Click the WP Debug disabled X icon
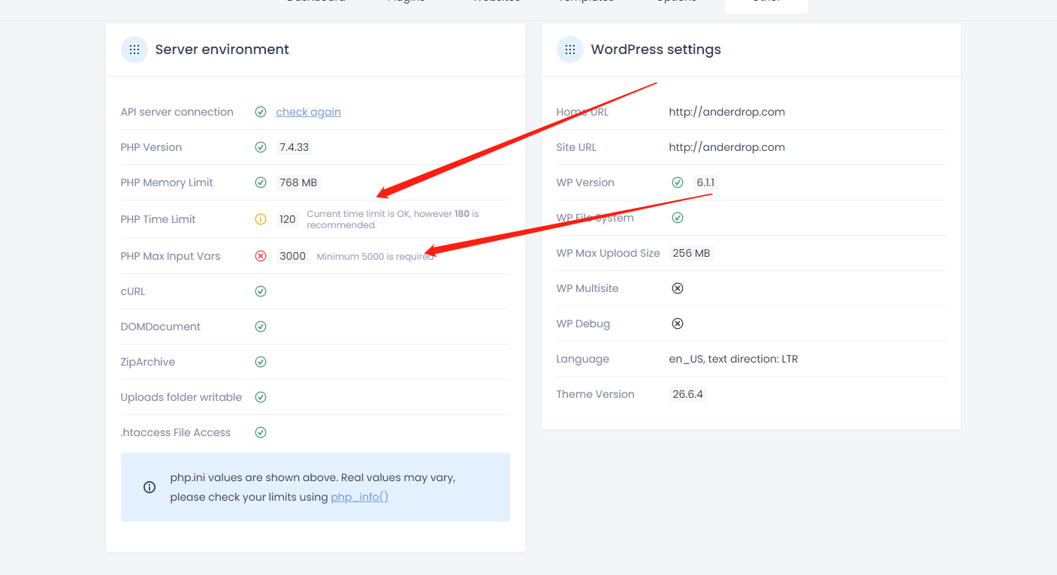The width and height of the screenshot is (1057, 575). 678,324
